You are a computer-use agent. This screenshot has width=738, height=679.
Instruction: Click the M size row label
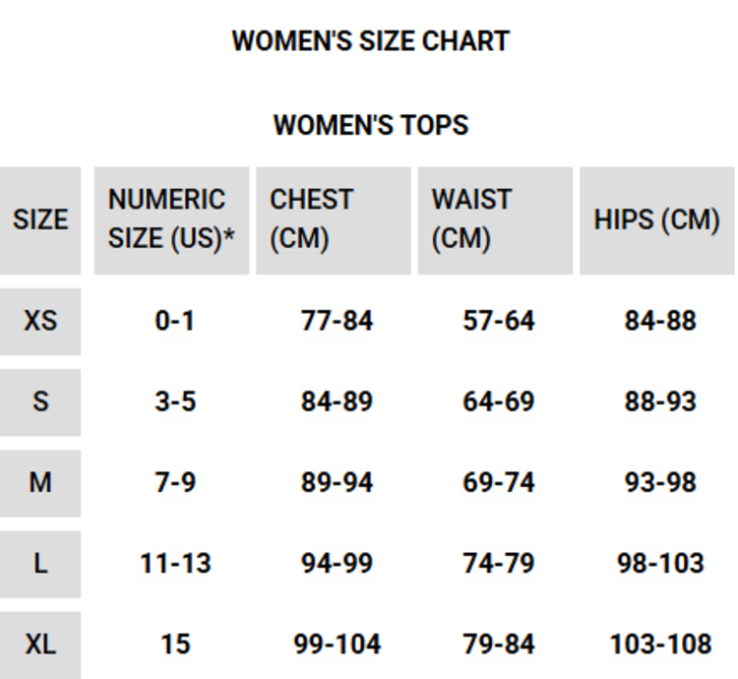40,482
